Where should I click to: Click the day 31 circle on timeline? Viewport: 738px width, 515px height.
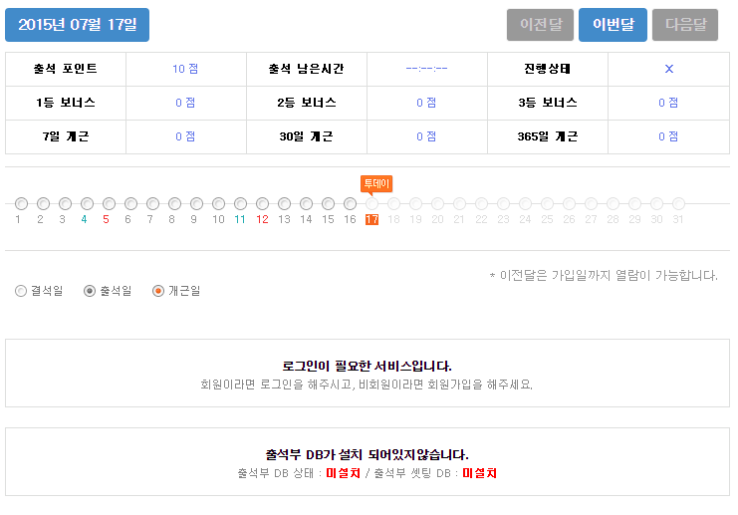click(x=678, y=203)
